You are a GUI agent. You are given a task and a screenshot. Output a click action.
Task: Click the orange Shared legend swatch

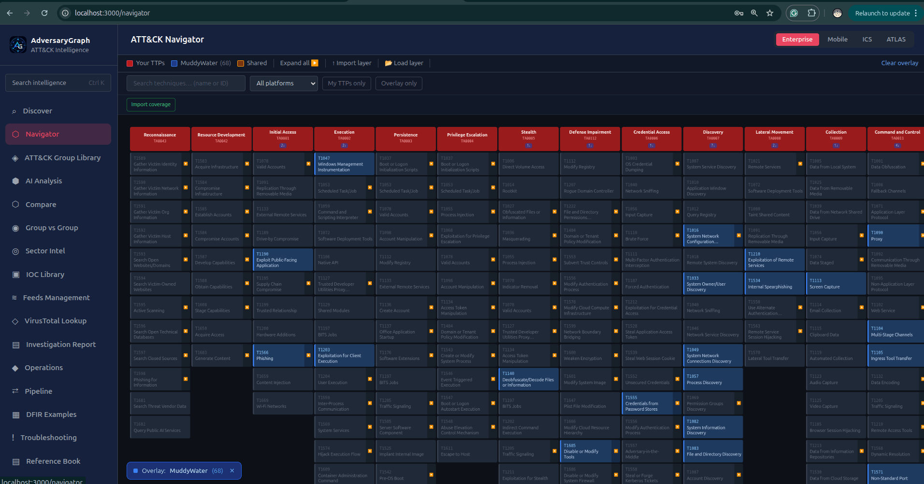click(240, 63)
